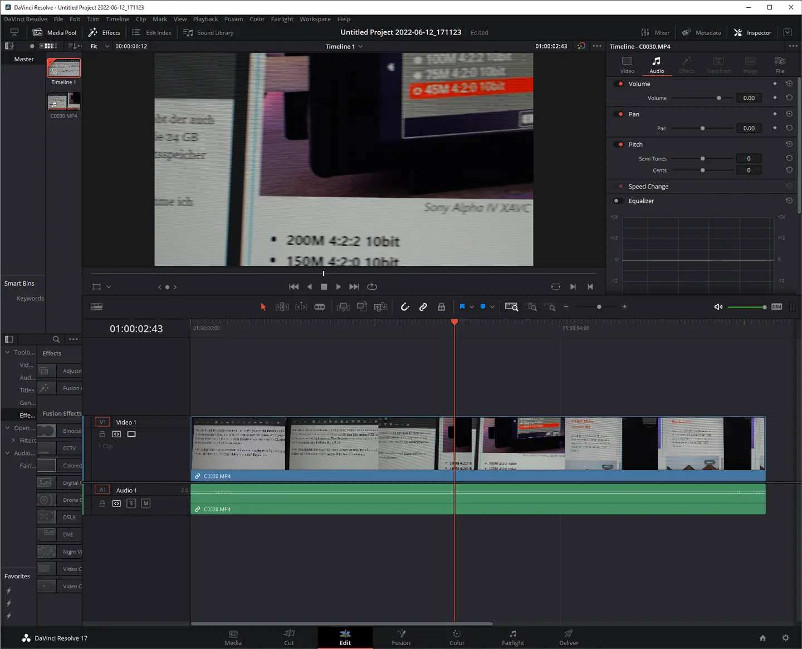The image size is (802, 649).
Task: Lock the Audio 1 track
Action: (x=102, y=504)
